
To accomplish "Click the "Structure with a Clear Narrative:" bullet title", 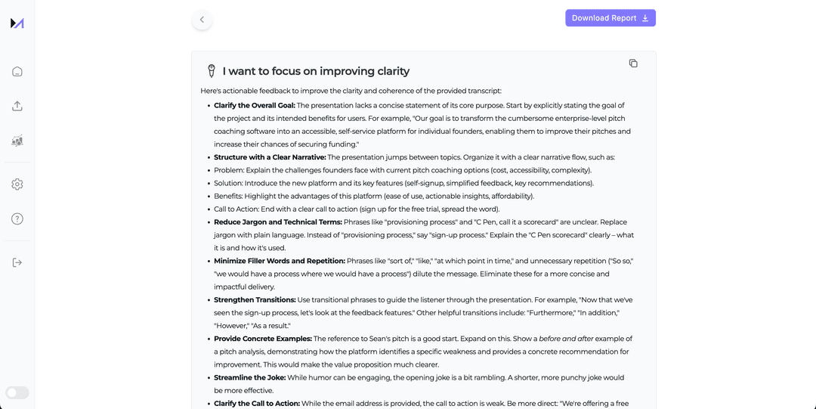I will pos(270,157).
